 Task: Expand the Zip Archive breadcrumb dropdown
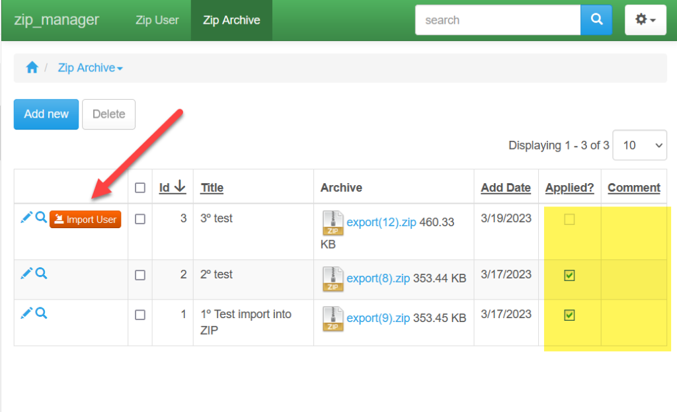click(x=90, y=68)
